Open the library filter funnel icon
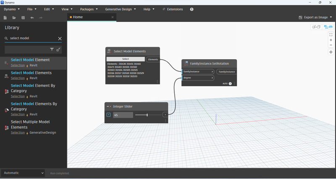The image size is (336, 179). pos(52,49)
